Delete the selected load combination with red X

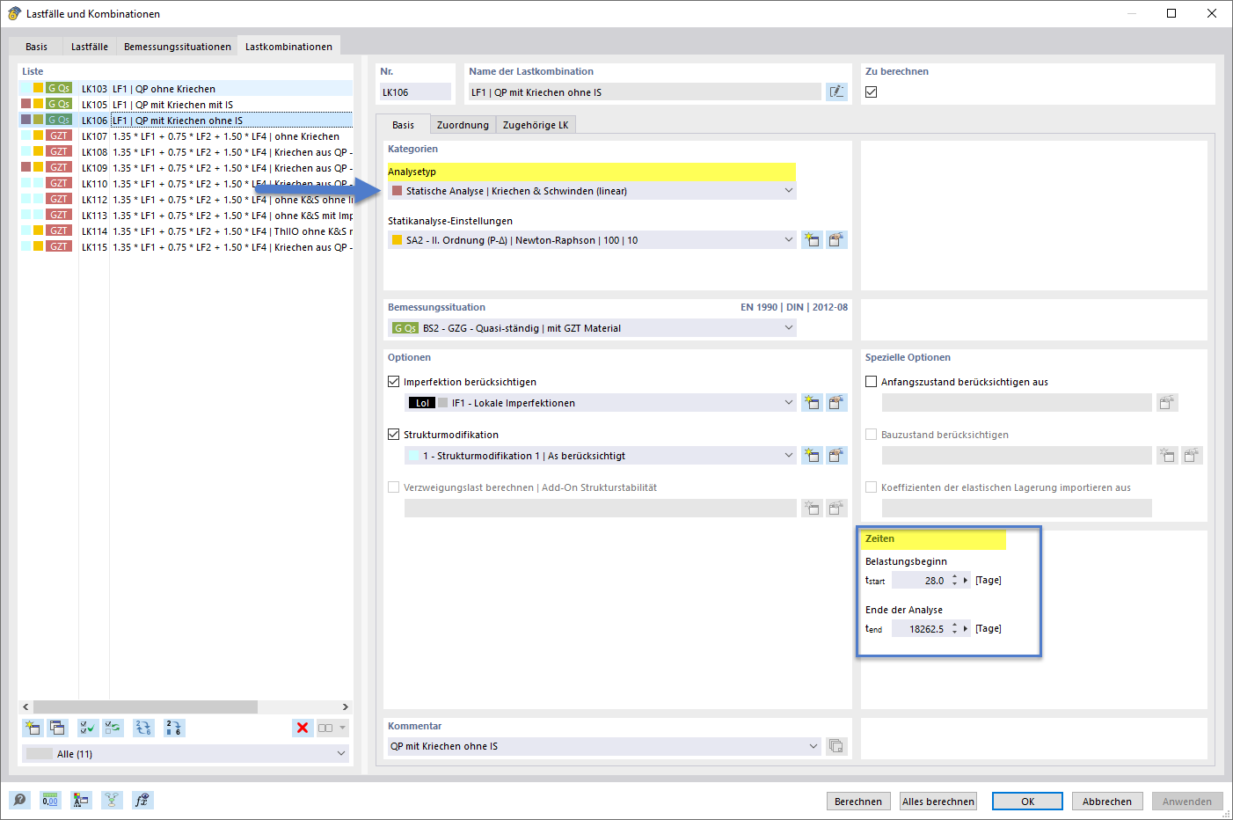303,728
